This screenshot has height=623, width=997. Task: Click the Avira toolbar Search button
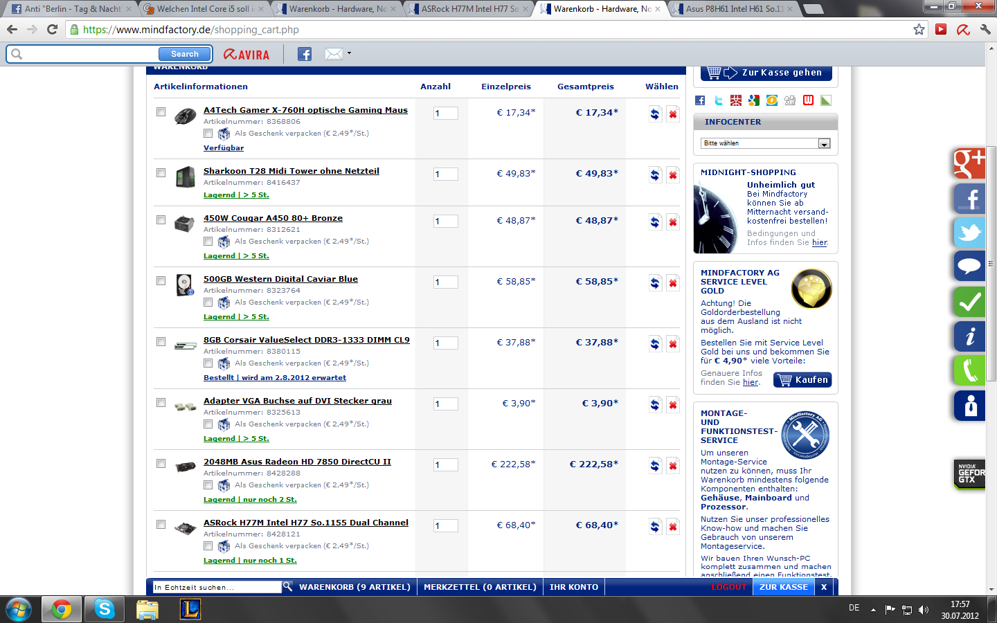pos(185,54)
